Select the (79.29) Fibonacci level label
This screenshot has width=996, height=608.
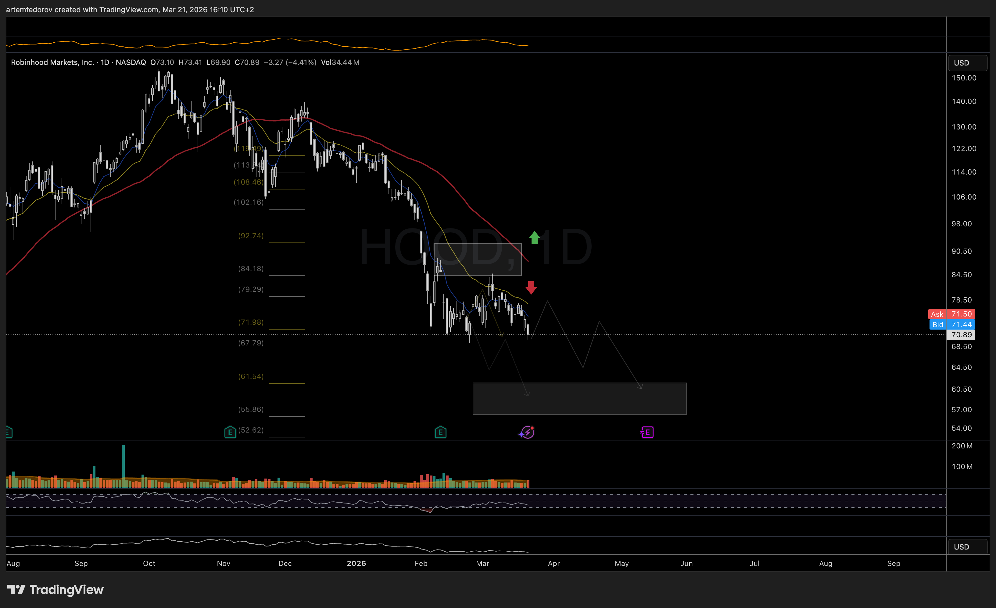[251, 289]
